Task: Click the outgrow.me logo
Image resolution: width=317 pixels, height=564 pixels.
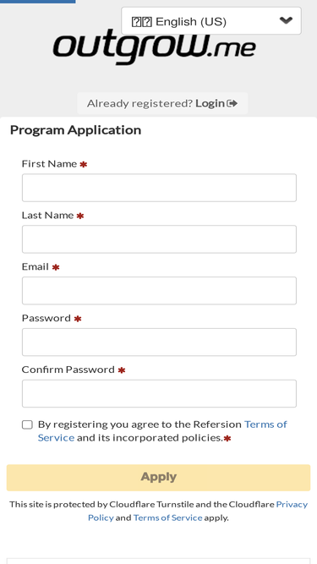Action: [155, 47]
